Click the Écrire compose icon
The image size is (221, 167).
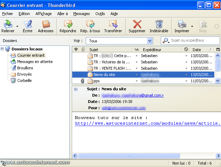tap(28, 26)
